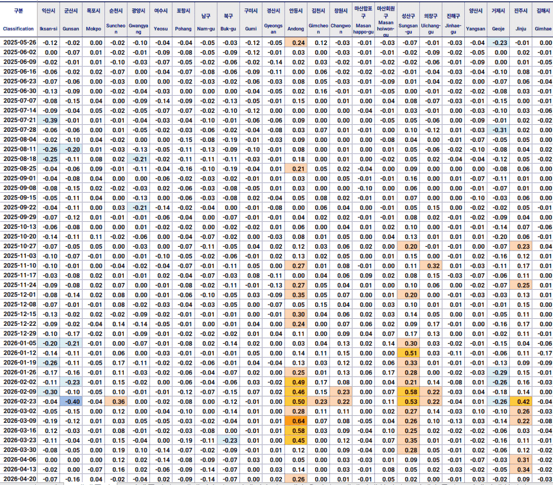The width and height of the screenshot is (553, 485).
Task: Click the -0.39 cell in Iksan-si column
Action: click(x=48, y=120)
